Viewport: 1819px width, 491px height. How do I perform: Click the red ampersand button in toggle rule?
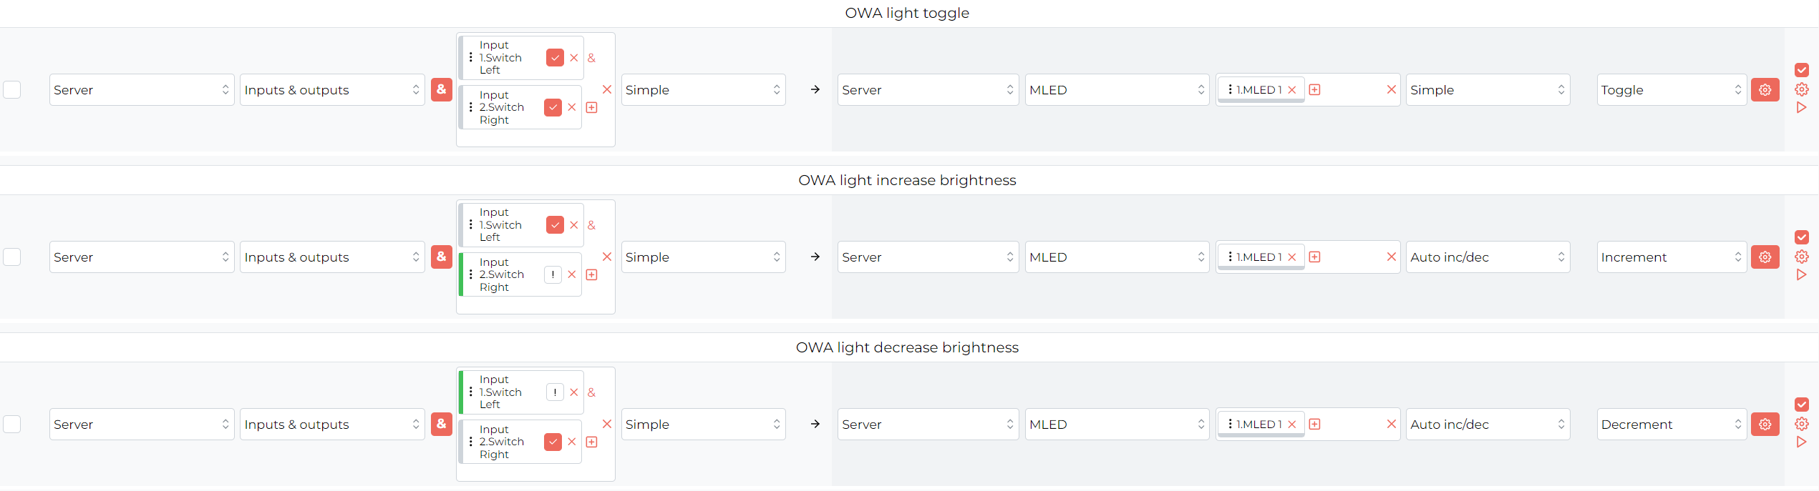[442, 89]
